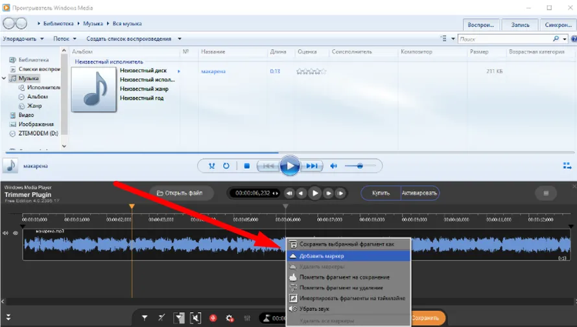Toggle the track mute speaker icon on the timeline
This screenshot has height=327, width=577.
pyautogui.click(x=6, y=233)
